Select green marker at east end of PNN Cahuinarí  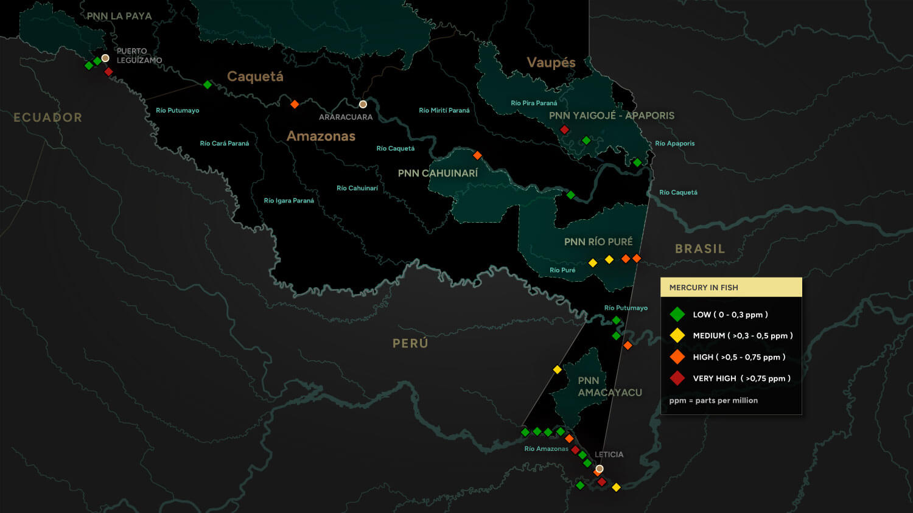570,195
